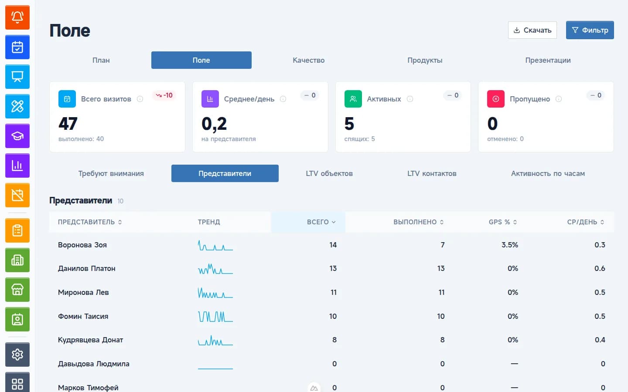Screen dimensions: 628x392
Task: Open the clipboard list sidebar icon
Action: (17, 230)
